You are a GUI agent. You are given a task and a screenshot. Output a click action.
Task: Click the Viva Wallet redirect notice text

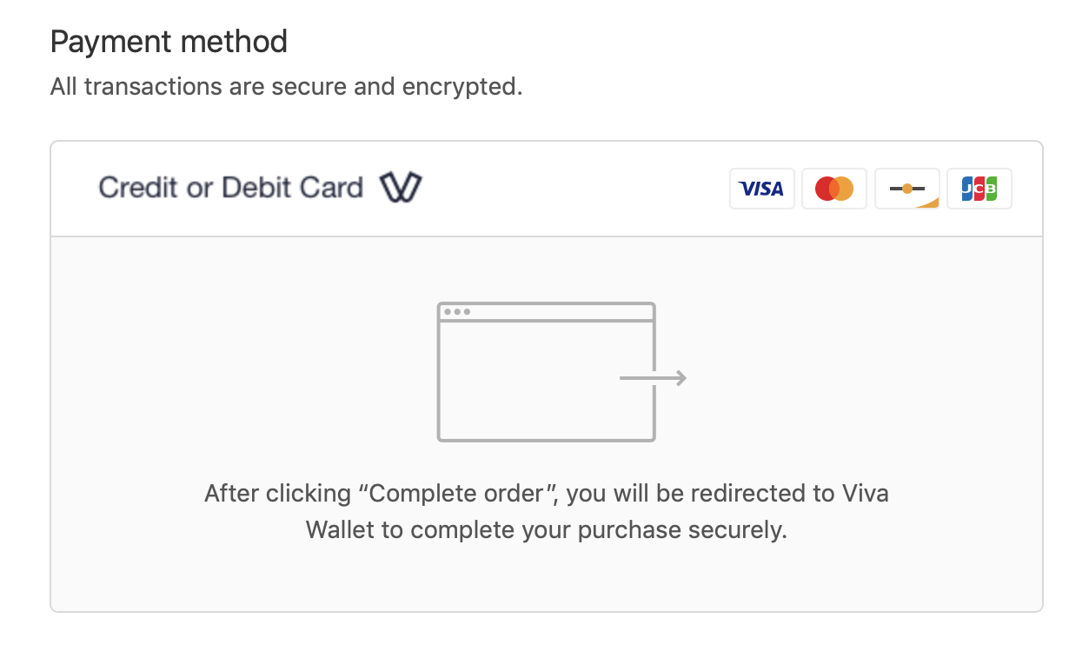click(x=546, y=511)
